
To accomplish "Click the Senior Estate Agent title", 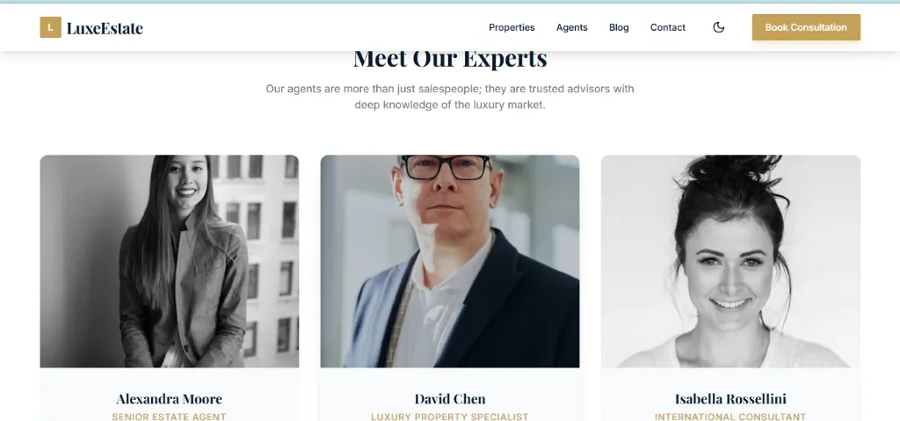I will coord(170,417).
